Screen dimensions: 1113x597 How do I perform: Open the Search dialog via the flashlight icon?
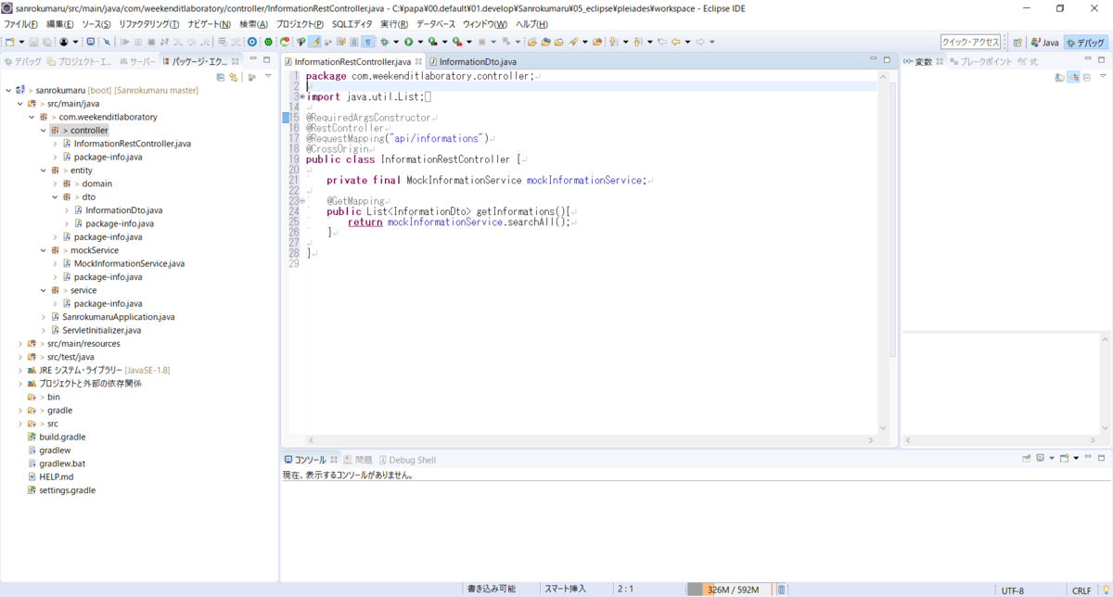[x=573, y=41]
